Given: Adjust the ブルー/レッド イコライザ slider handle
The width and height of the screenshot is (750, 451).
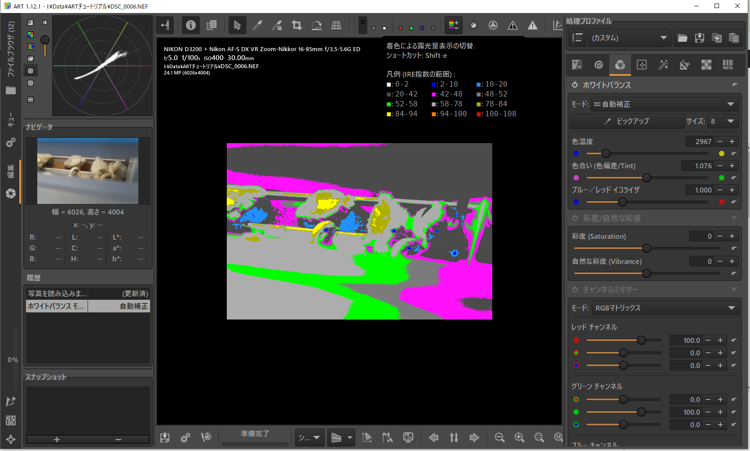Looking at the screenshot, I should point(622,202).
